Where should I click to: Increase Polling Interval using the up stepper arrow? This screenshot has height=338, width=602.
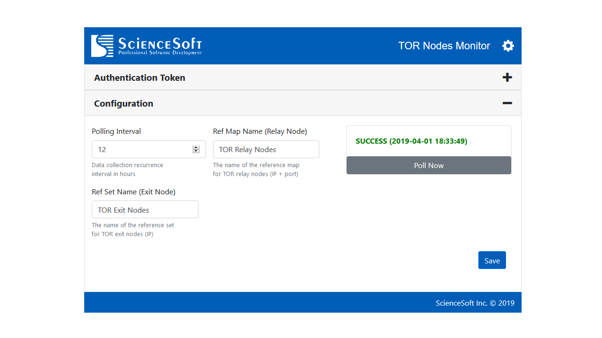coord(196,147)
